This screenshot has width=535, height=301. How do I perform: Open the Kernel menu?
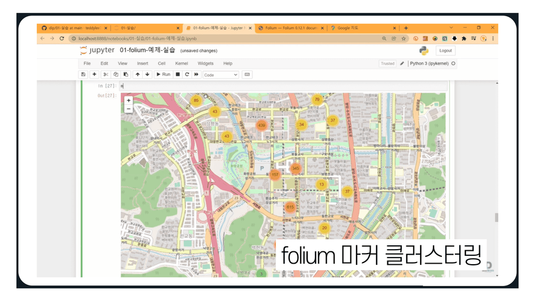point(182,64)
